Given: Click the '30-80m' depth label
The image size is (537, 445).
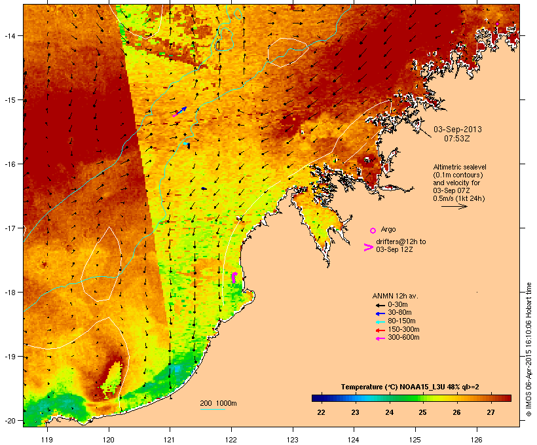Looking at the screenshot, I should pos(399,313).
